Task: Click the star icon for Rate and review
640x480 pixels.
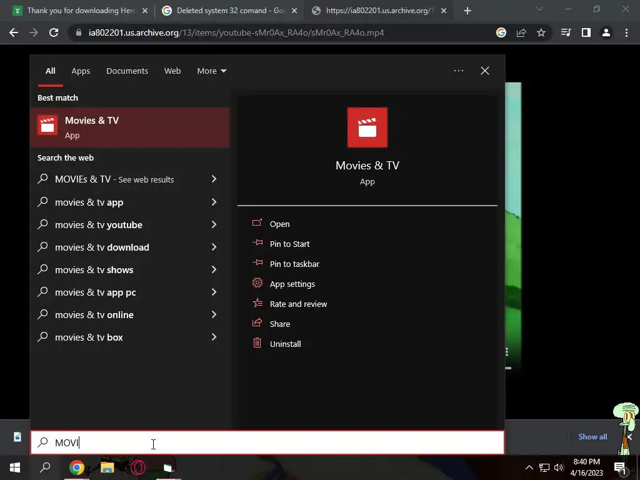Action: tap(257, 303)
